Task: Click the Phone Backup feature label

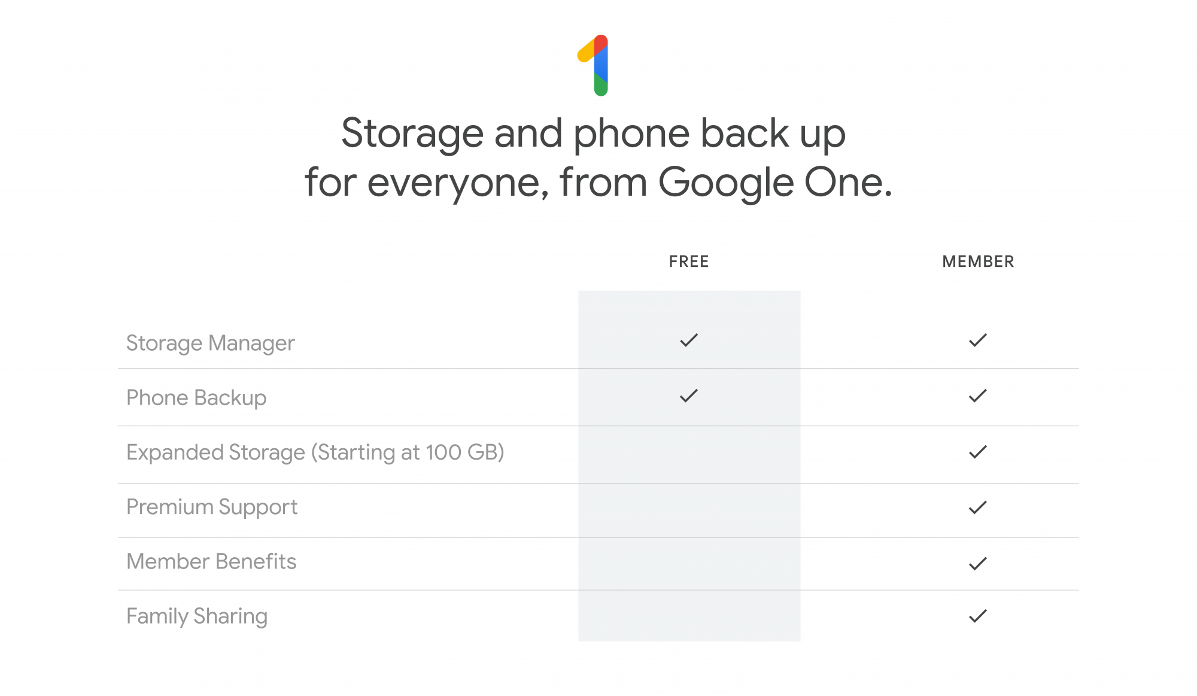Action: (196, 397)
